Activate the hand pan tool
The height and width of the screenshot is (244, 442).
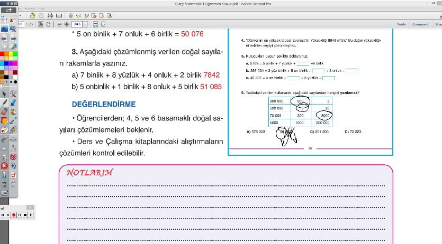coord(48,24)
